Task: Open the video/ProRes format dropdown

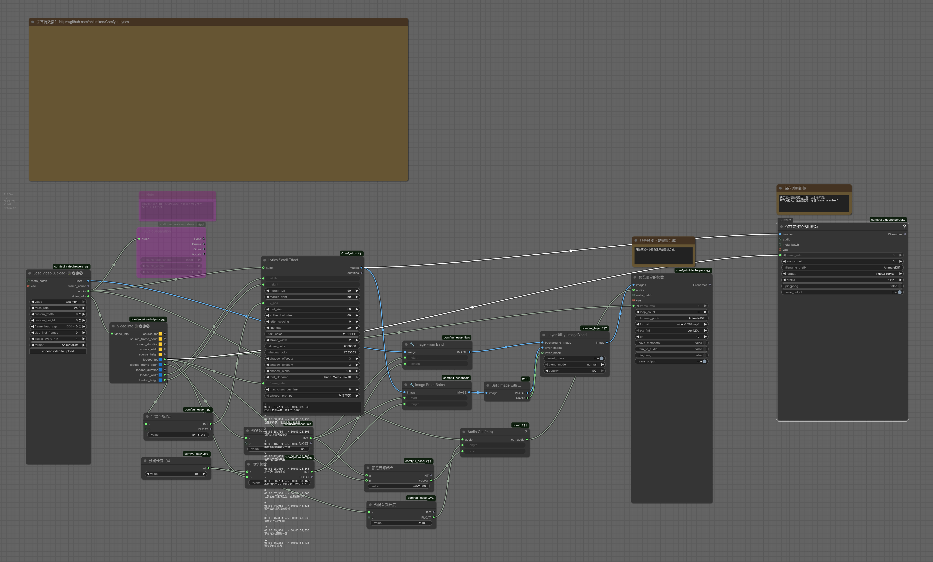Action: (842, 274)
